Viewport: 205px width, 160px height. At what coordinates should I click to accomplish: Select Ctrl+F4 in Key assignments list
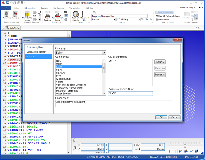pos(112,61)
